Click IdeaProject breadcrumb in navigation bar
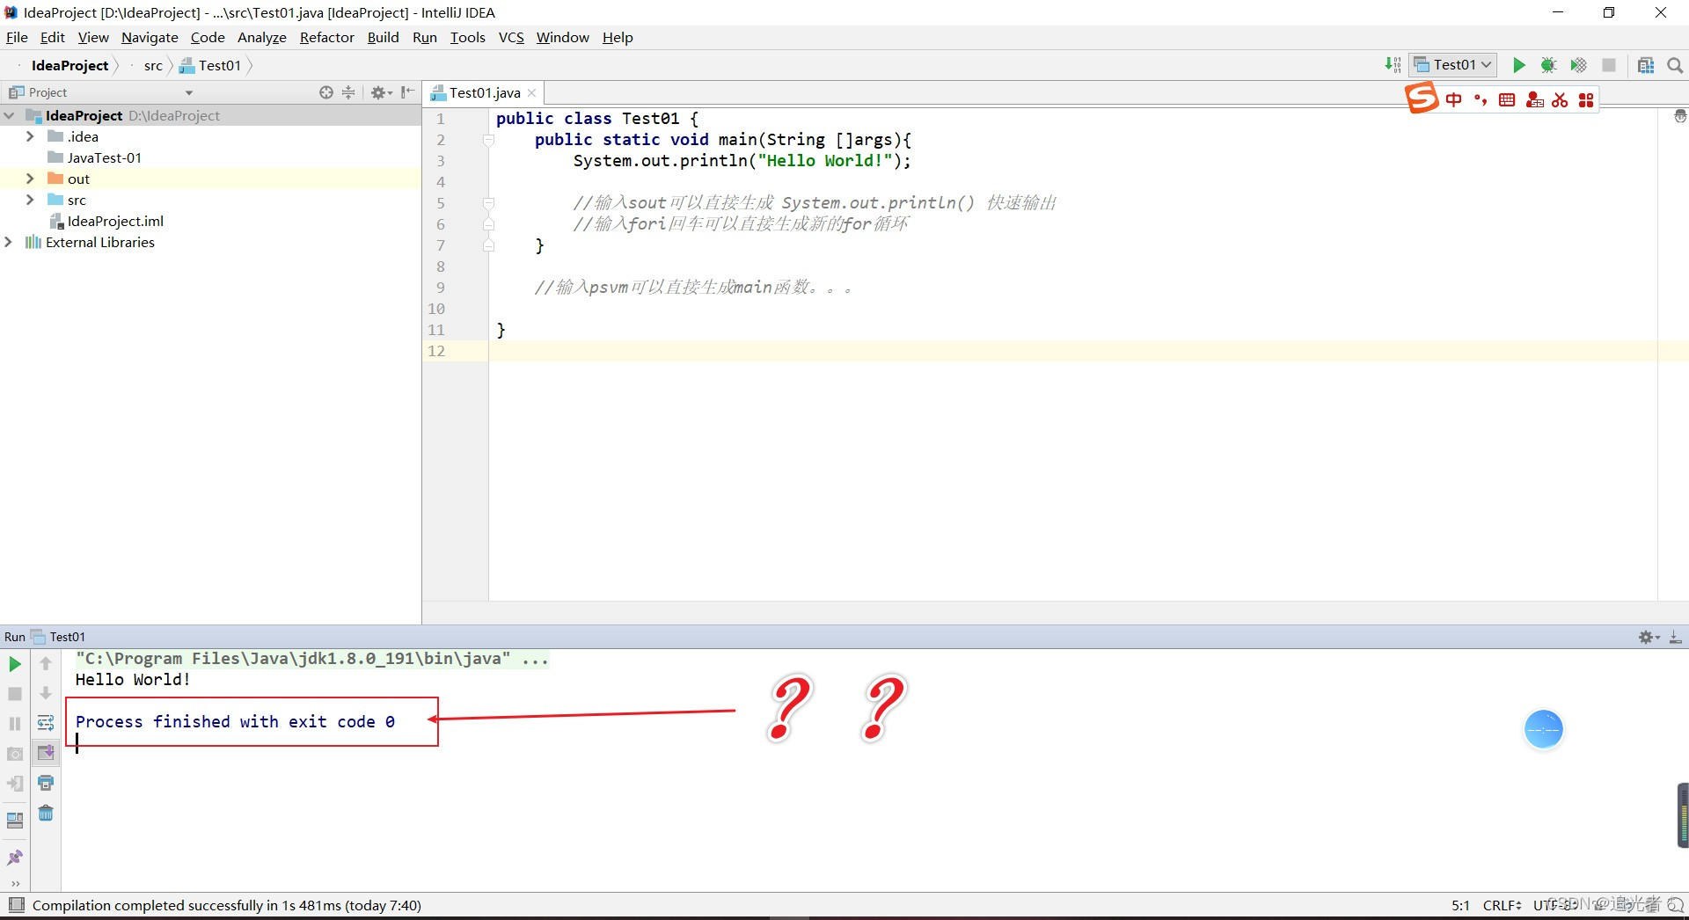Image resolution: width=1689 pixels, height=920 pixels. tap(69, 65)
